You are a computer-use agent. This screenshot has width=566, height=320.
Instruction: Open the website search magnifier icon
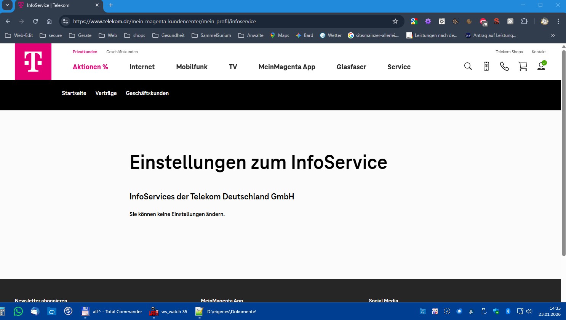click(x=468, y=67)
